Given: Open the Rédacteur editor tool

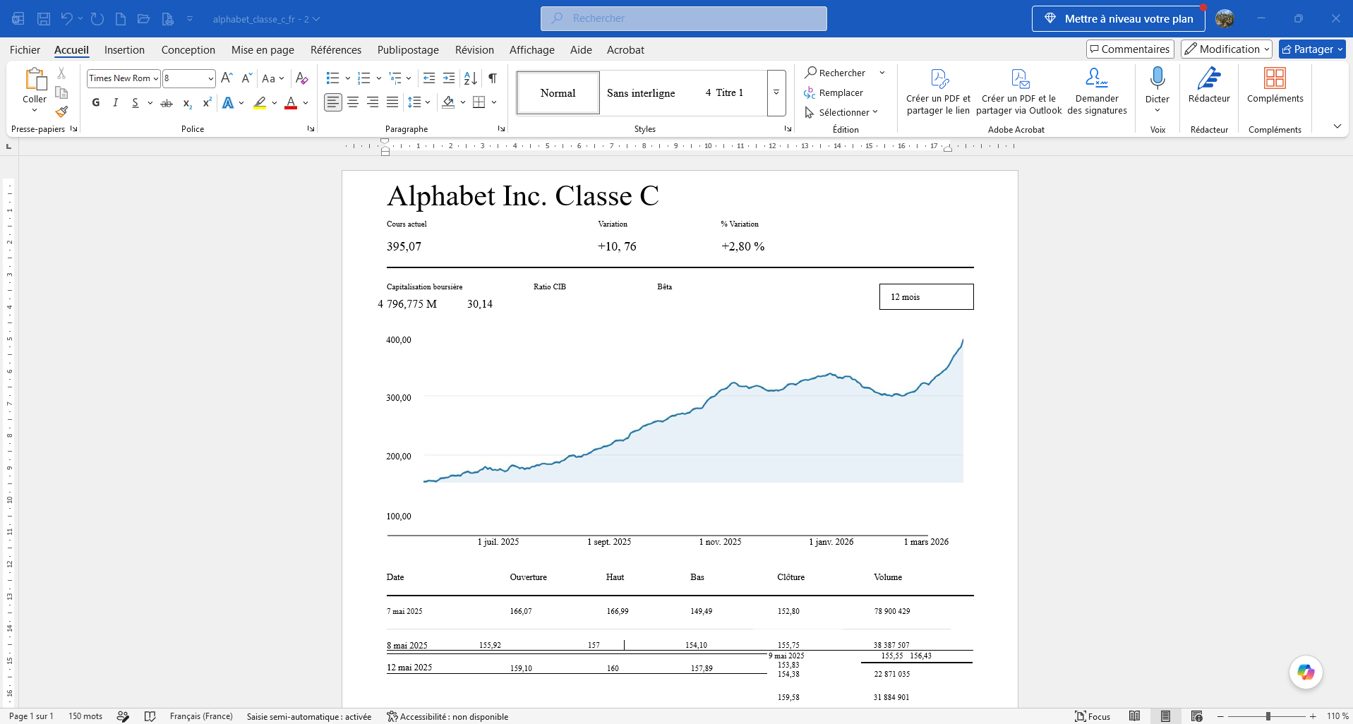Looking at the screenshot, I should 1209,86.
